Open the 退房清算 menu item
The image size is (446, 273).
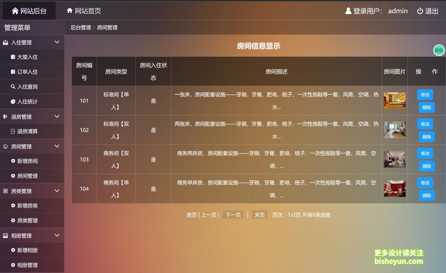32,131
